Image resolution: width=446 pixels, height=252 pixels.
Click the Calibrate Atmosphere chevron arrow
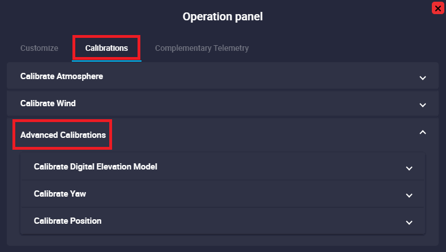[x=422, y=77]
